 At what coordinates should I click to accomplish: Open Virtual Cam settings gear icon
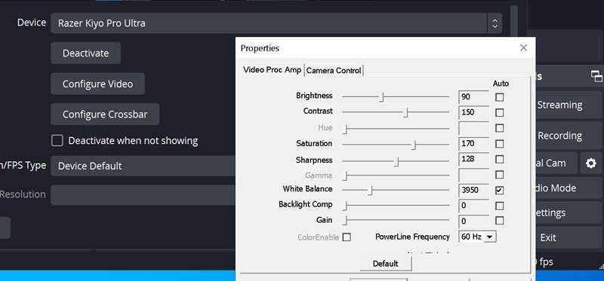pyautogui.click(x=590, y=163)
